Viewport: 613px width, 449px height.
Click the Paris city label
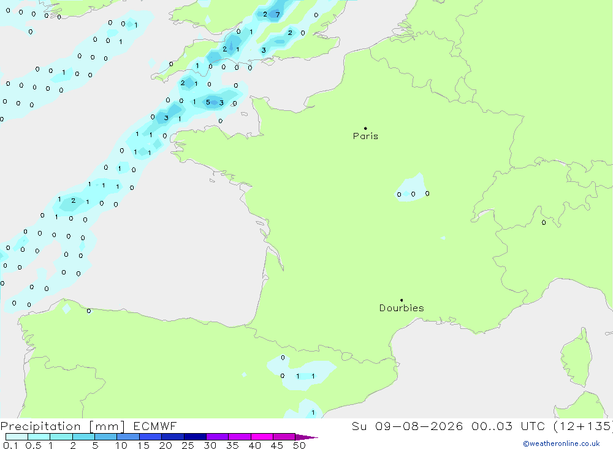pos(365,136)
